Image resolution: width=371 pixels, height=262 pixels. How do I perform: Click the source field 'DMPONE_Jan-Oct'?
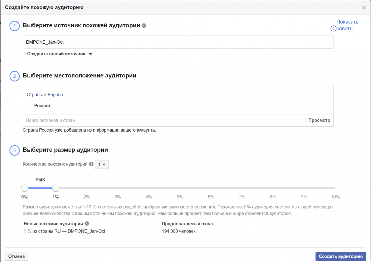pyautogui.click(x=178, y=42)
